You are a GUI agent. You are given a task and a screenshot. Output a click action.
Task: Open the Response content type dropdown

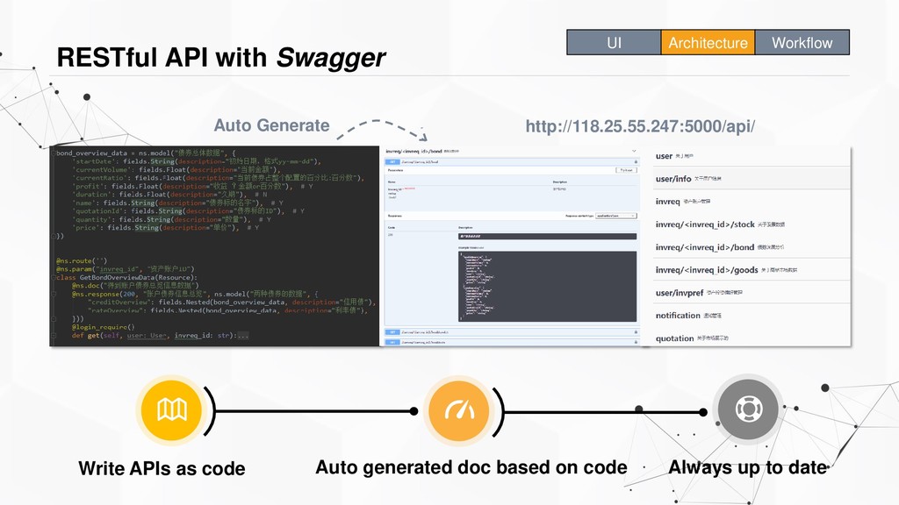click(x=615, y=216)
